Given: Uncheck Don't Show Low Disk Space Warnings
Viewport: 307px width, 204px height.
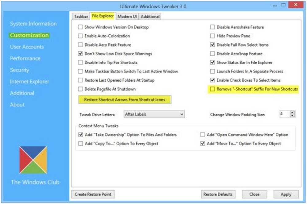Looking at the screenshot, I should click(x=80, y=53).
